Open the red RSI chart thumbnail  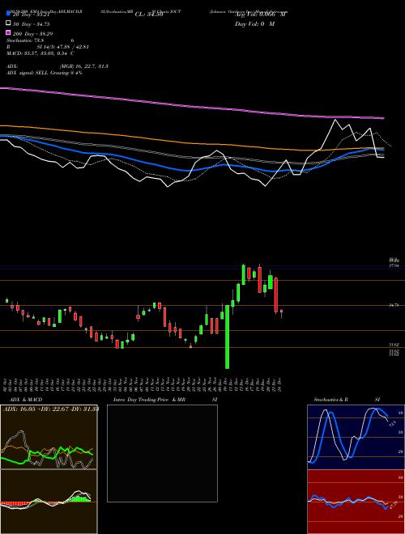(356, 502)
